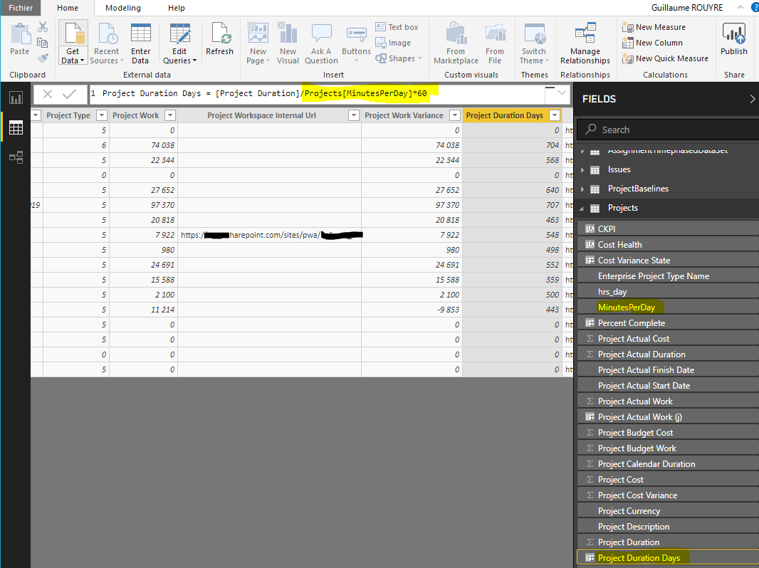Open Project Work Variance filter dropdown

coord(454,115)
